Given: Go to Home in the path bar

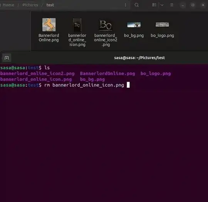Looking at the screenshot, I should (8, 5).
